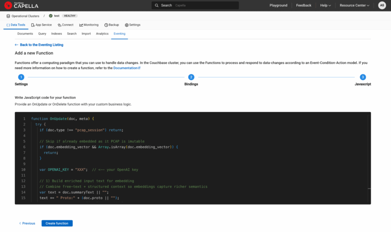
Task: Click line 14 var text summaryText
Action: (74, 192)
